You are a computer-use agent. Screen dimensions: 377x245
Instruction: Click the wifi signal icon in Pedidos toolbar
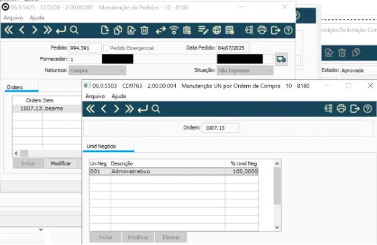[x=174, y=30]
